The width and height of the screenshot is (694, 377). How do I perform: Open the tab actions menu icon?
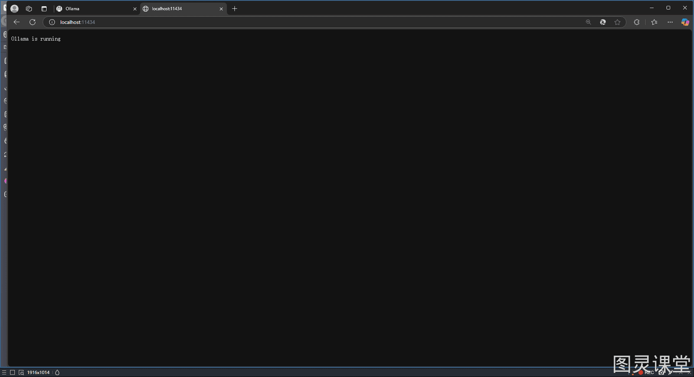(44, 9)
